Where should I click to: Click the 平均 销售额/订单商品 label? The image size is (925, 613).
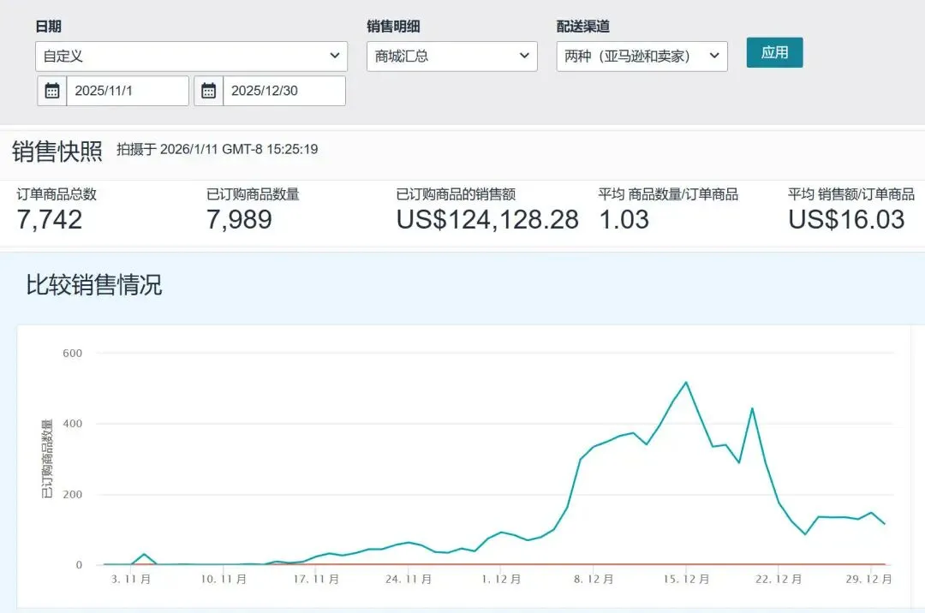[x=851, y=194]
